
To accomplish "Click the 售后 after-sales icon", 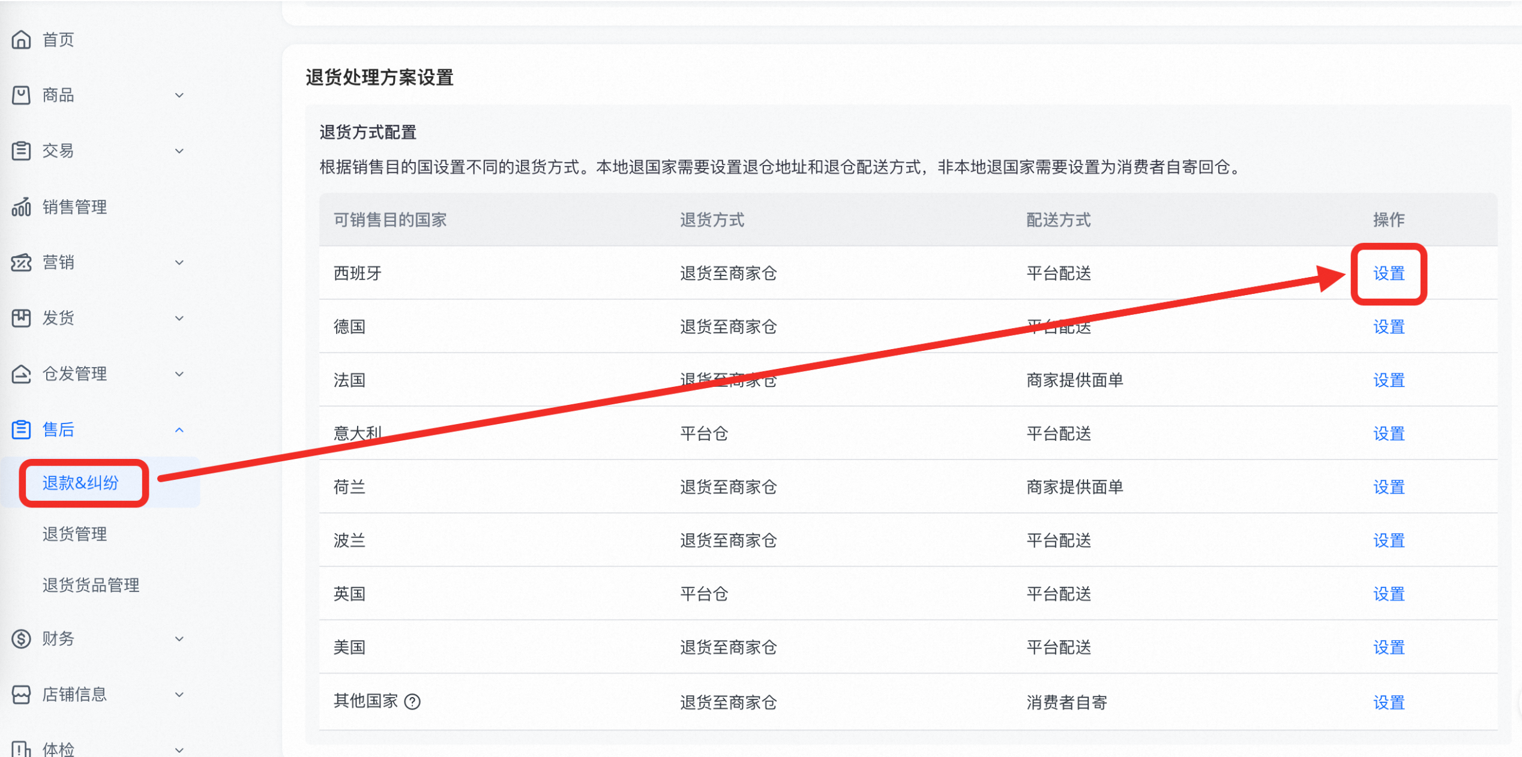I will 22,429.
